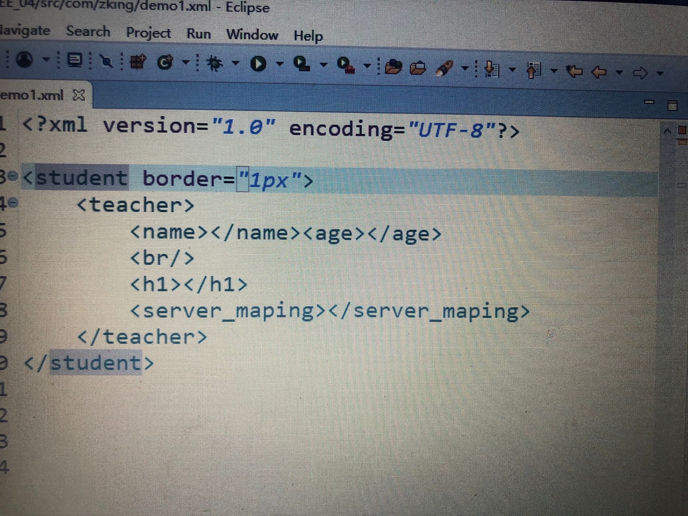Click inside the empty name element
This screenshot has height=516, width=688.
pos(209,233)
